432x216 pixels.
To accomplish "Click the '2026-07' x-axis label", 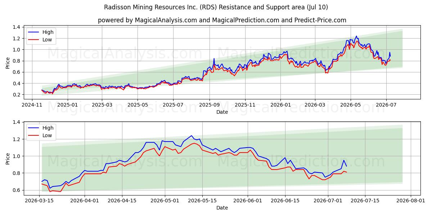I will click(x=386, y=105).
